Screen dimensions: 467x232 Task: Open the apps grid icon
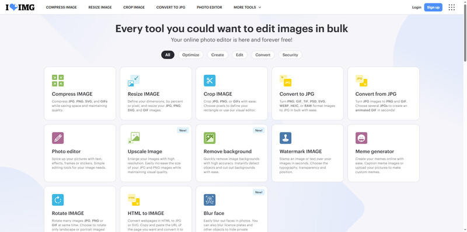pos(451,8)
